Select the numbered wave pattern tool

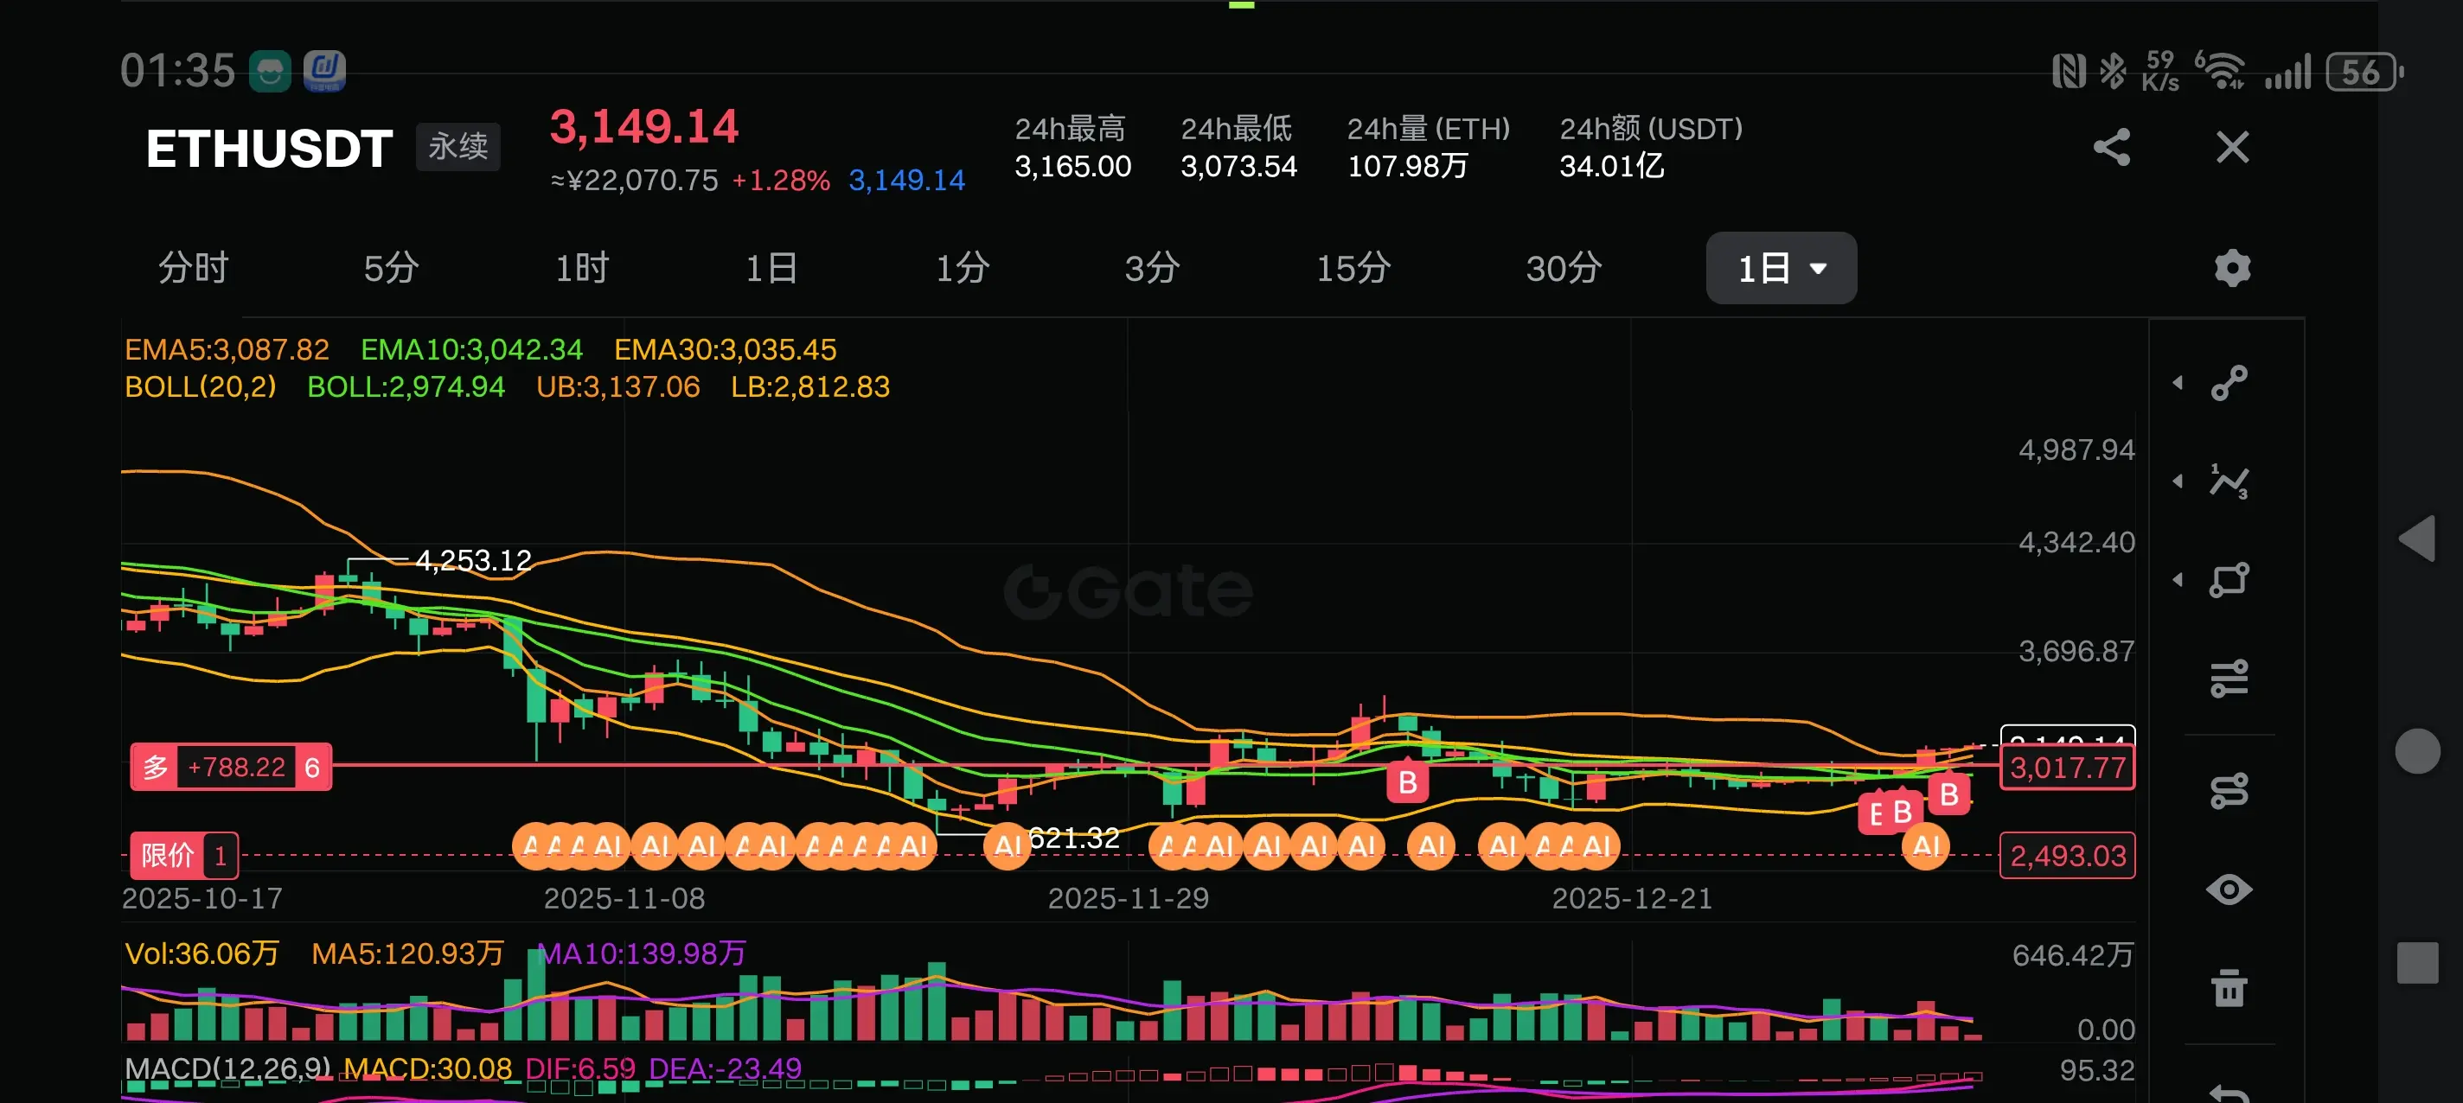tap(2229, 481)
